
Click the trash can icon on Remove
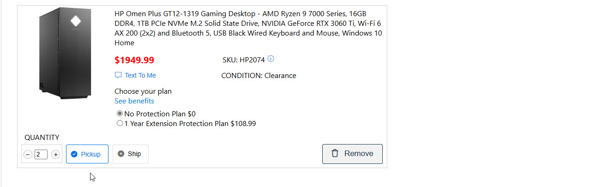(335, 154)
